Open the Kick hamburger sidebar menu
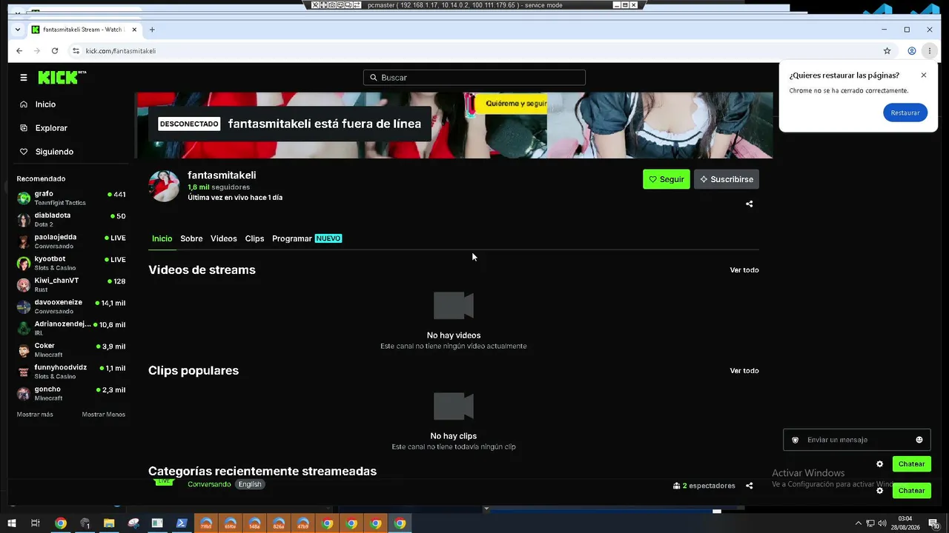Image resolution: width=949 pixels, height=533 pixels. [x=24, y=78]
